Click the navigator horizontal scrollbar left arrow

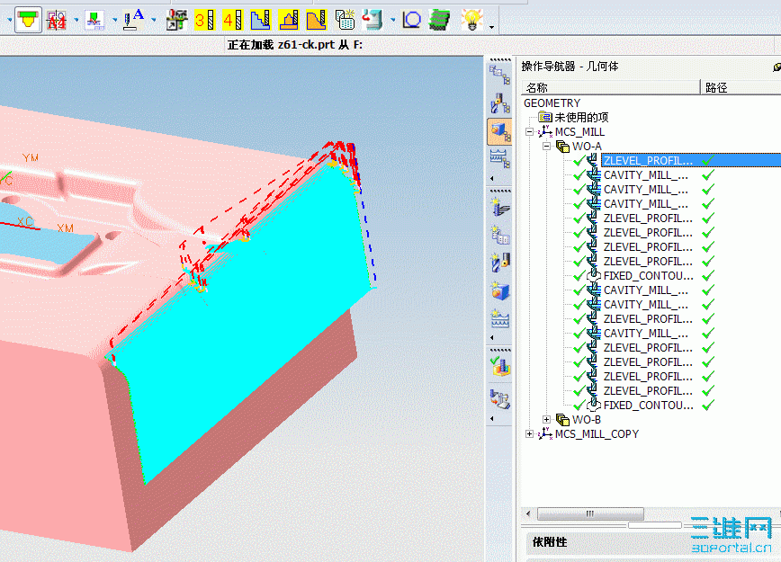(528, 513)
